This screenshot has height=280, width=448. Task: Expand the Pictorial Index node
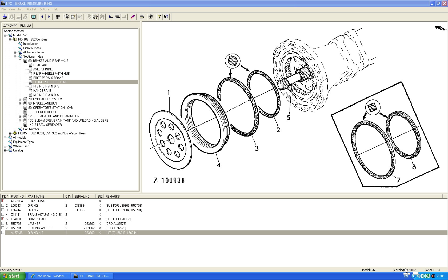coord(15,48)
